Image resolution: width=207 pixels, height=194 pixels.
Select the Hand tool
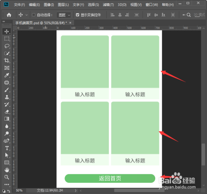[7, 170]
